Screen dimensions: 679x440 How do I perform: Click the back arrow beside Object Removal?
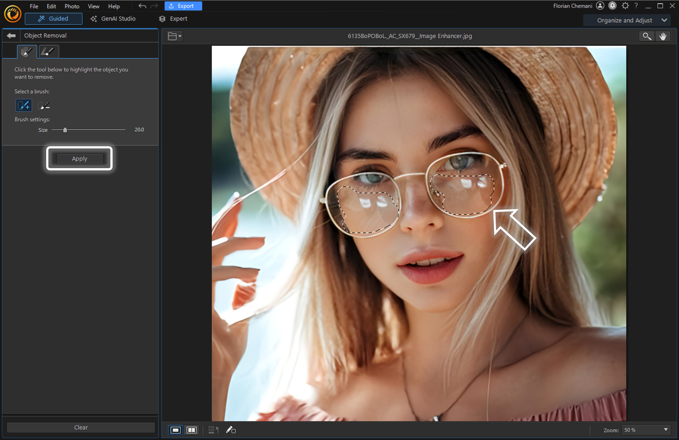point(11,35)
